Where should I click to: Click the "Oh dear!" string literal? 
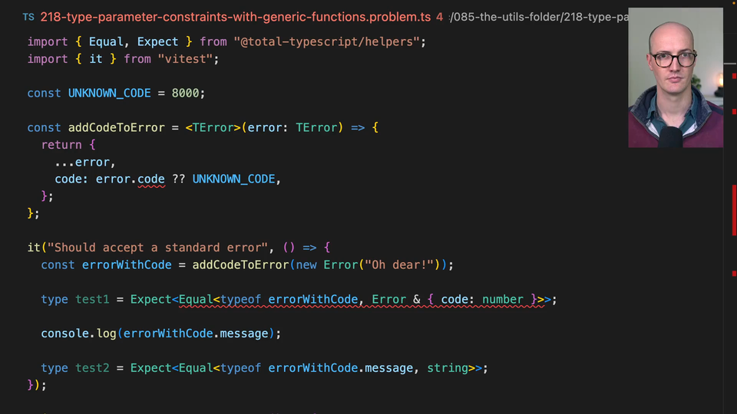point(402,264)
